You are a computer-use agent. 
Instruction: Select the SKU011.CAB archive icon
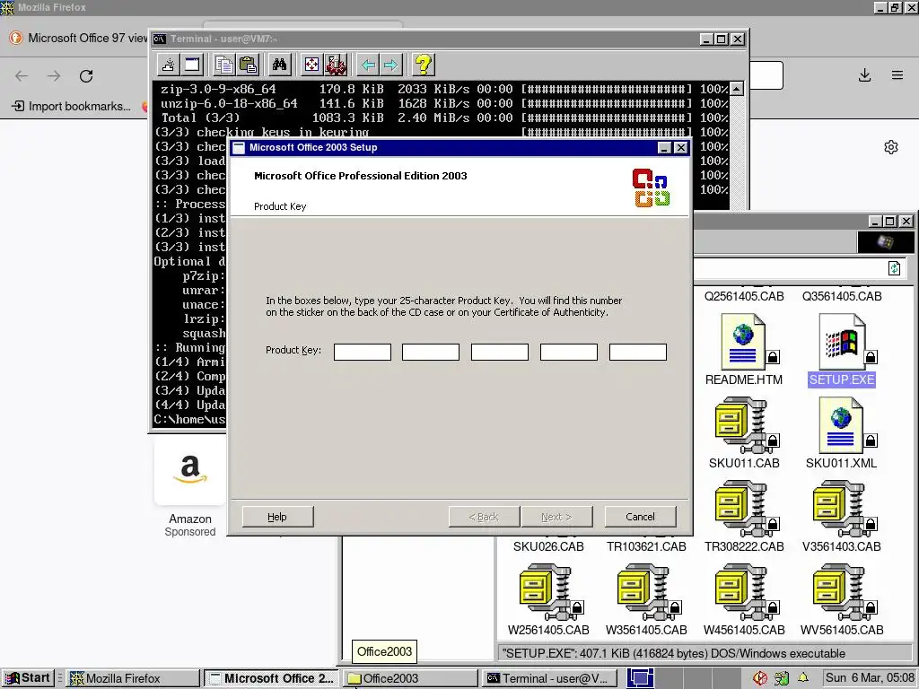tap(744, 425)
